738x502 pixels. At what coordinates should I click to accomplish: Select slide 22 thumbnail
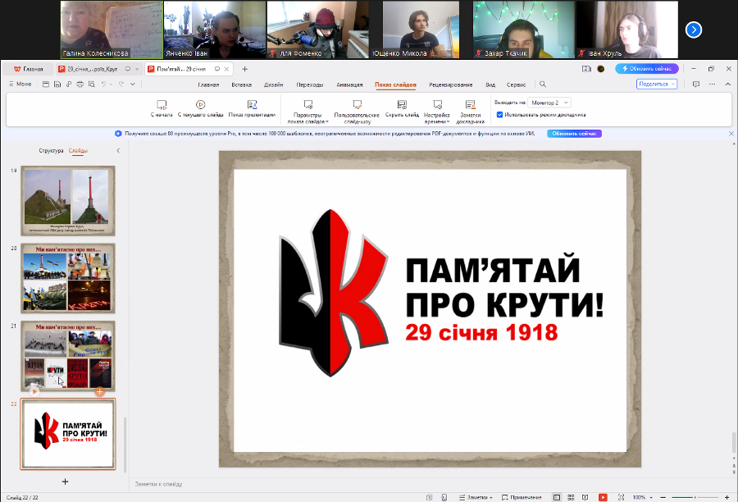[68, 434]
